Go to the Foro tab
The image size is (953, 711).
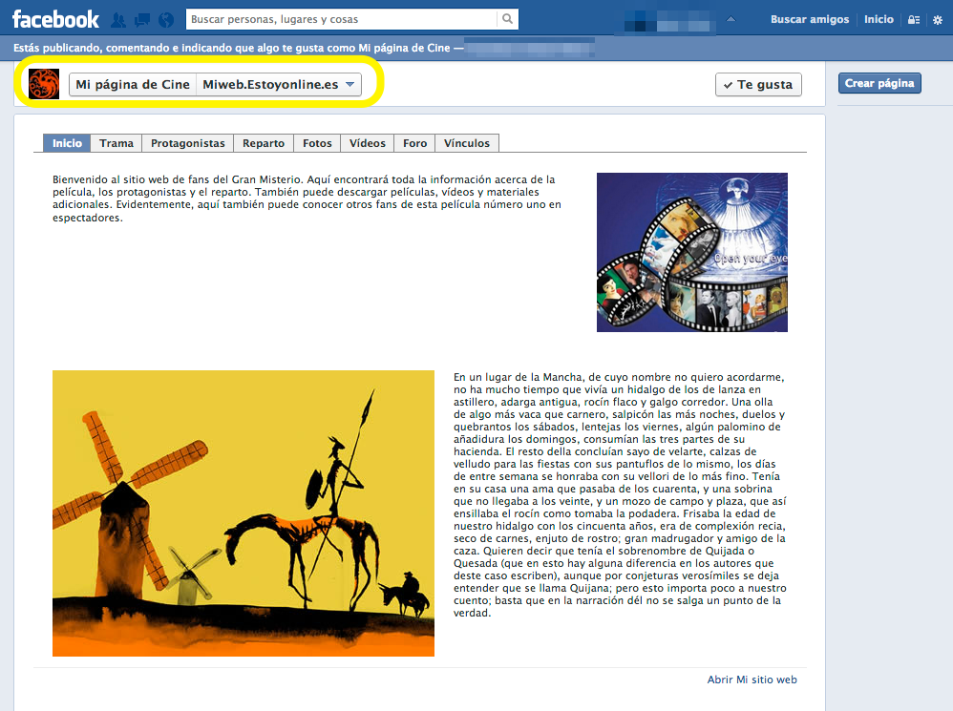(414, 143)
